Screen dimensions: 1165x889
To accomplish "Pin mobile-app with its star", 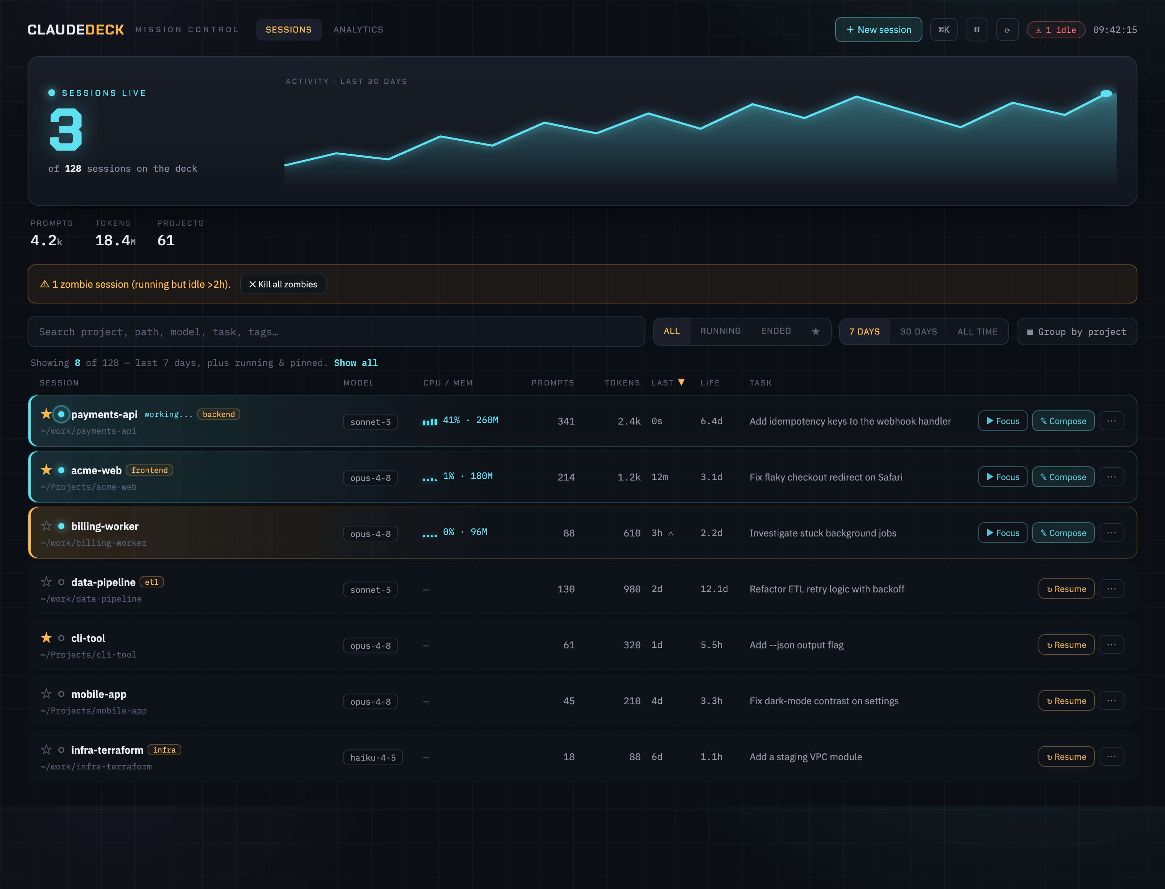I will pos(46,693).
